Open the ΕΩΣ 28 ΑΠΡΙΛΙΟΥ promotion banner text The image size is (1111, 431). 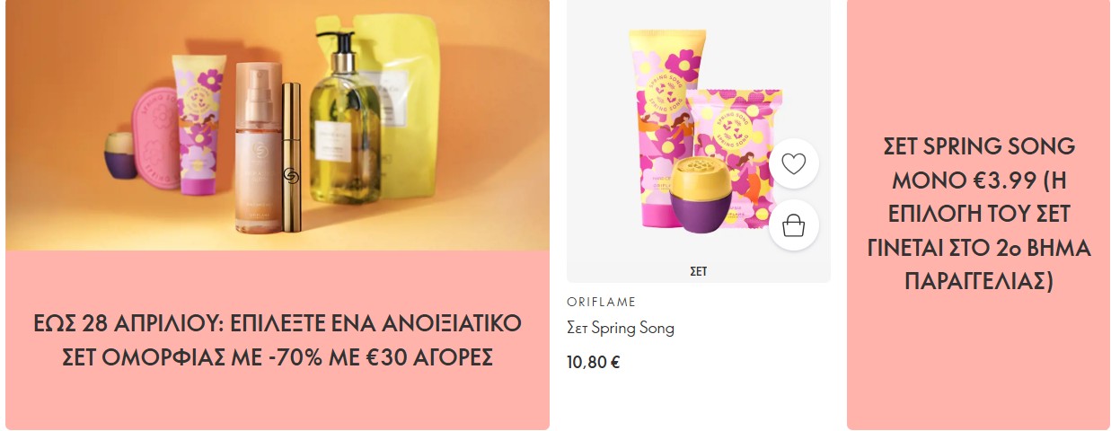click(x=278, y=339)
